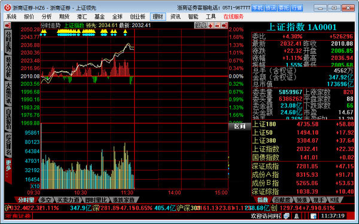This screenshot has height=224, width=359.
Task: Click the 上证指数 1A0001 panel header
Action: tap(302, 28)
